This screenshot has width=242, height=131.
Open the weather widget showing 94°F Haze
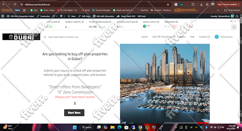[8, 127]
